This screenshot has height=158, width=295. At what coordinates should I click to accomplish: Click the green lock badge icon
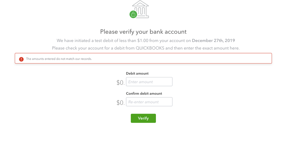click(133, 14)
